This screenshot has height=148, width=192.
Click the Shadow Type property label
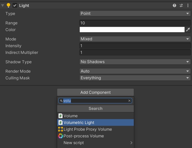click(x=18, y=62)
